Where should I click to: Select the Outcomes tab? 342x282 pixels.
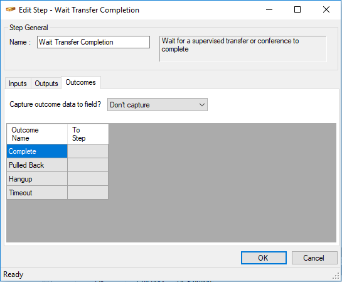click(81, 82)
